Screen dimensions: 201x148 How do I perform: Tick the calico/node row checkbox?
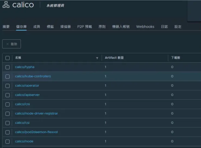(8, 141)
